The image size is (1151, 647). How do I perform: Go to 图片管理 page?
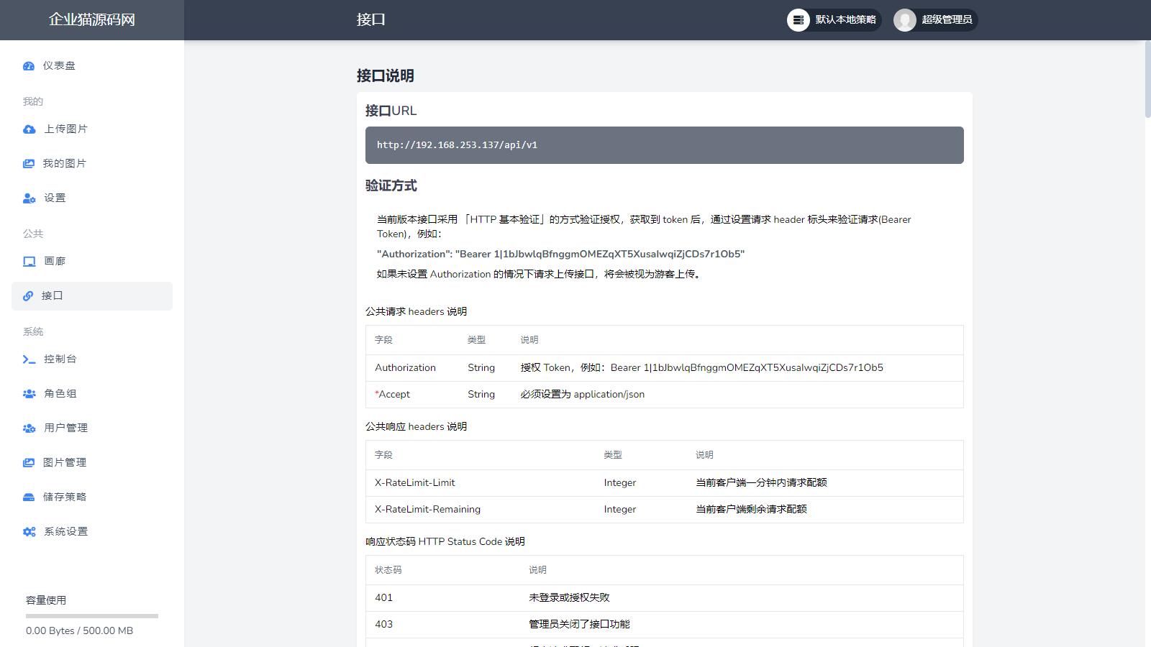coord(65,463)
